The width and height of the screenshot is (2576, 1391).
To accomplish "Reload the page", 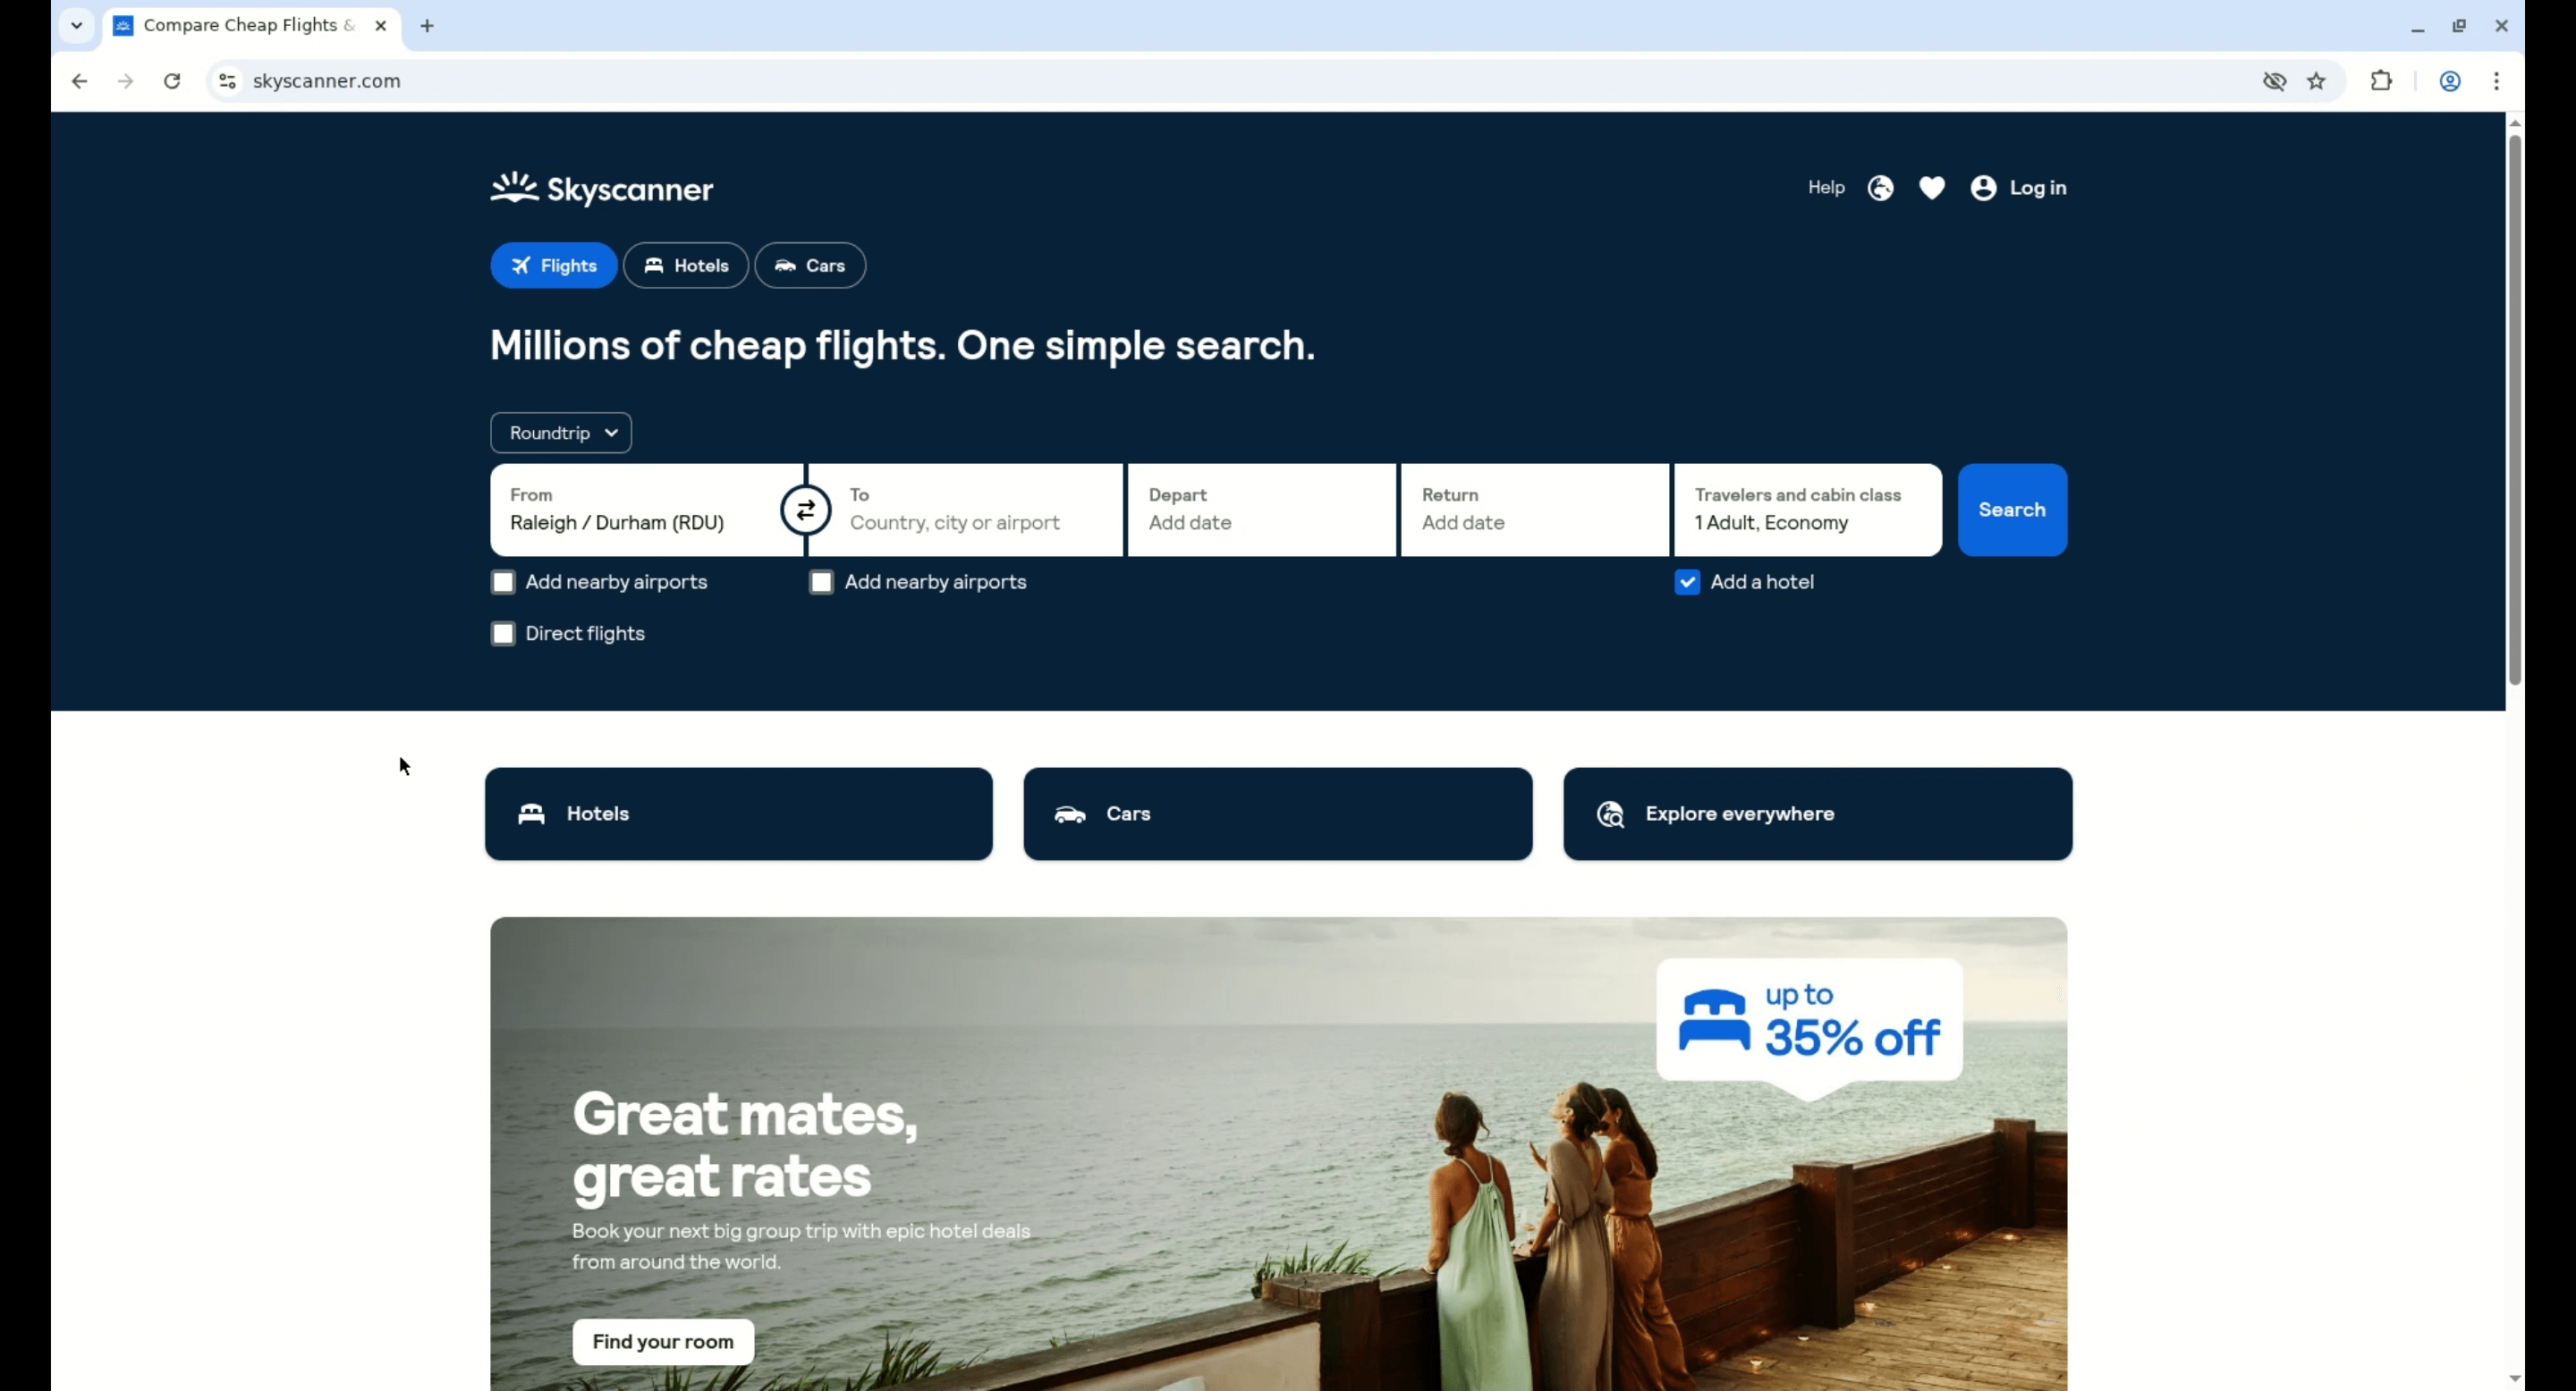I will (172, 81).
